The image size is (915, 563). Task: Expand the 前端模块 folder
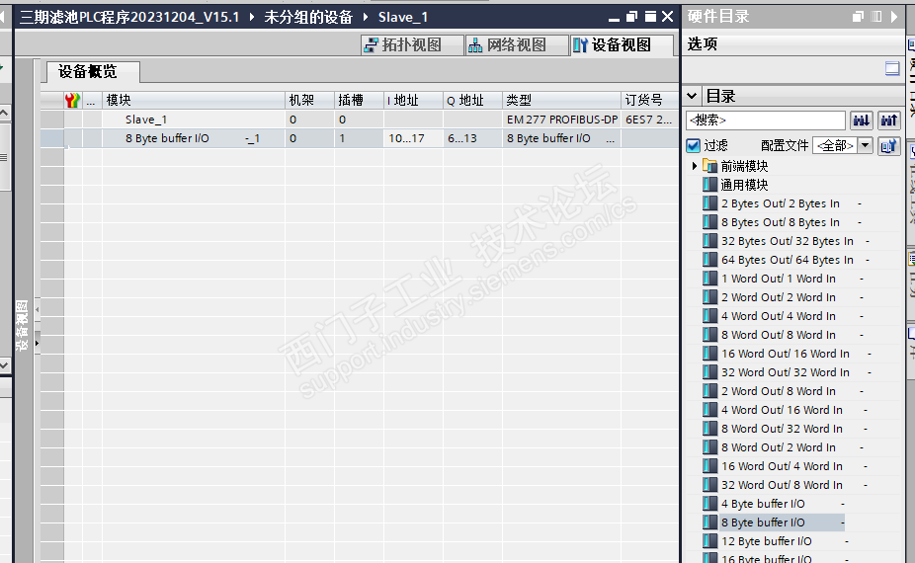[x=695, y=166]
